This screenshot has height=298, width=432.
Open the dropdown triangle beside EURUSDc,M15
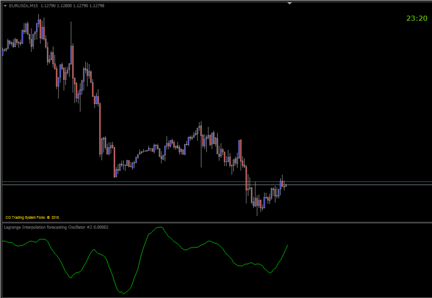5,6
